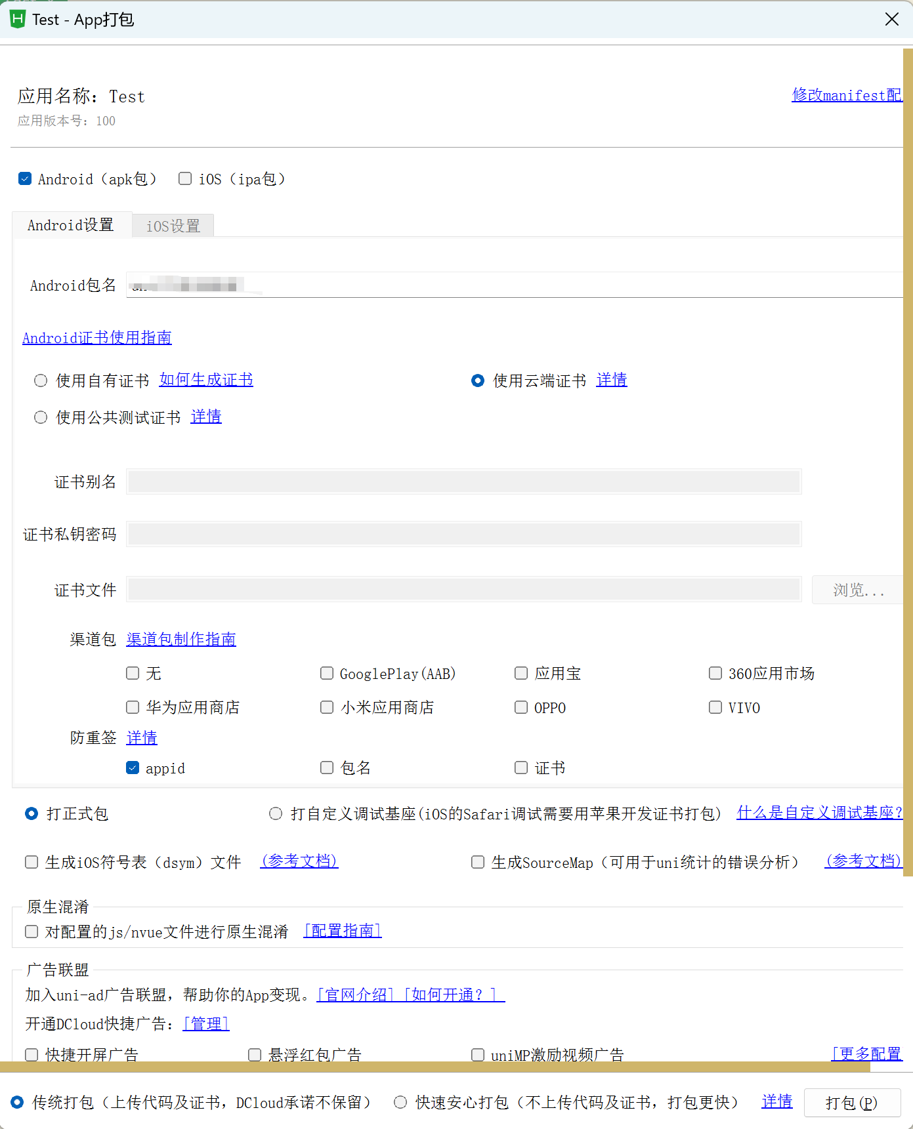Close the App打包 dialog window
Screen dimensions: 913x1129
pos(891,20)
